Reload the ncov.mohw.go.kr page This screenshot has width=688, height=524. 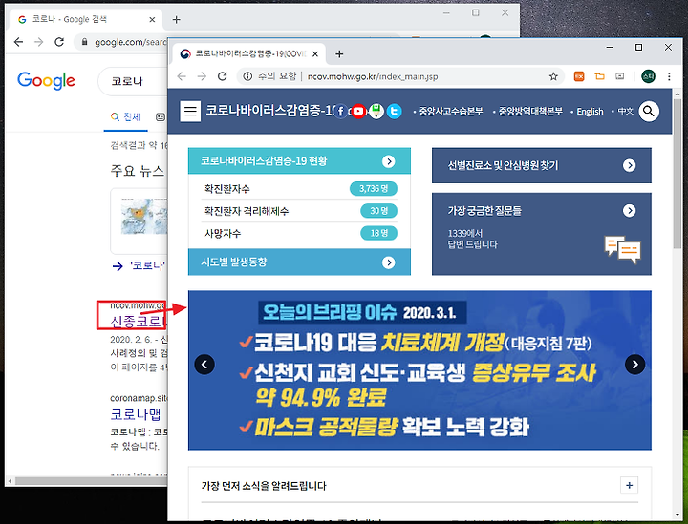coord(223,76)
